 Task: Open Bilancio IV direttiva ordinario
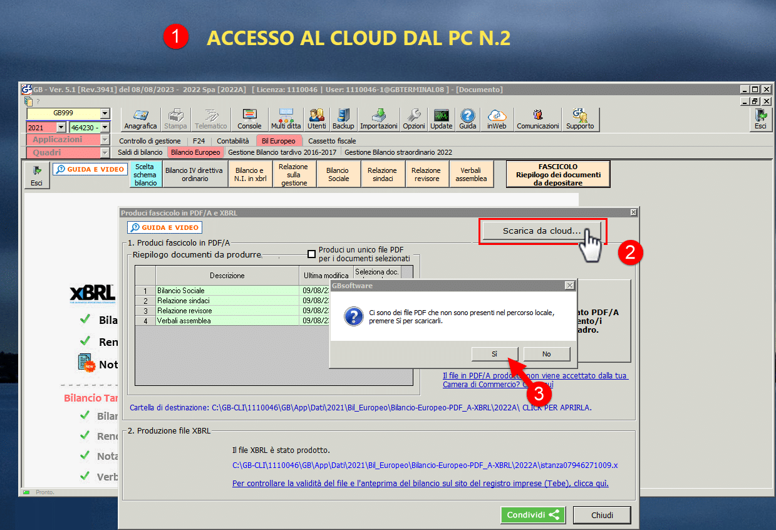click(194, 174)
